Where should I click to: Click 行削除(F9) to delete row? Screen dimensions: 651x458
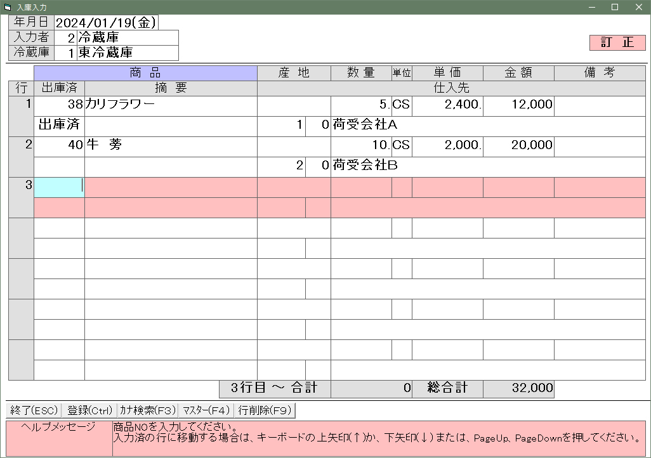click(264, 410)
